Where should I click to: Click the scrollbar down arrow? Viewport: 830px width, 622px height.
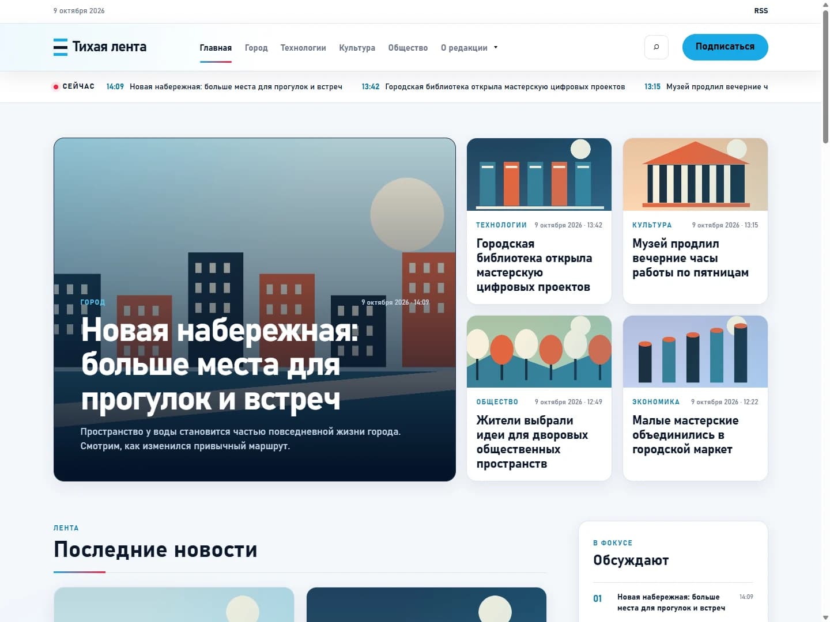coord(825,617)
